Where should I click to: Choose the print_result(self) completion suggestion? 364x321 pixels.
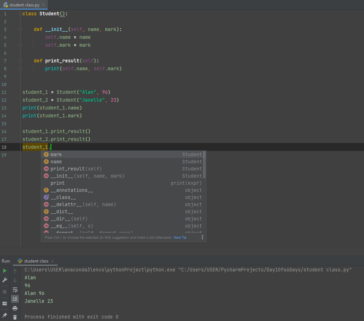click(122, 169)
